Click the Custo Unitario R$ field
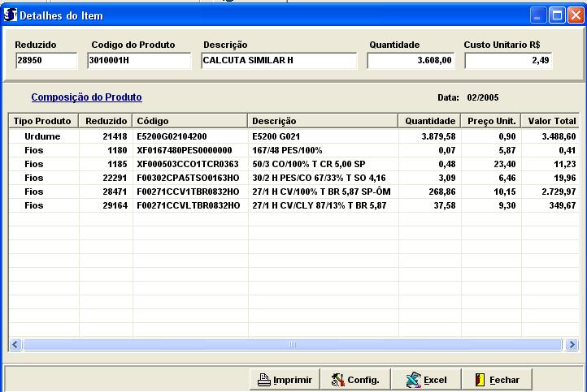 [508, 60]
